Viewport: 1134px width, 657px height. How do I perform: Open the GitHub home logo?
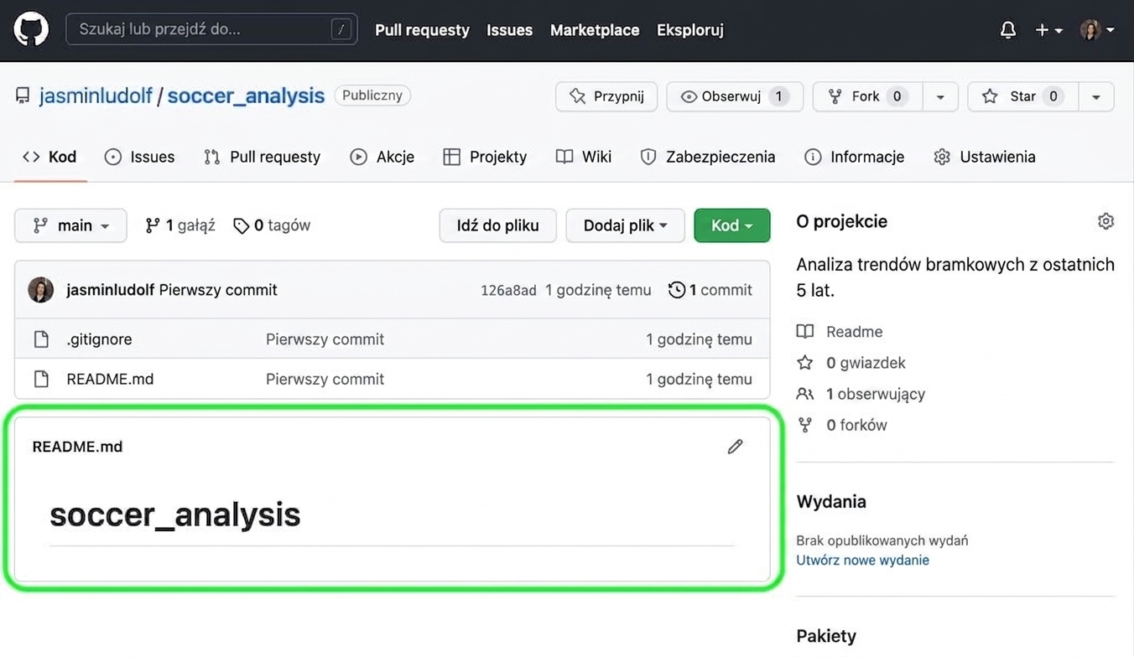pos(31,29)
